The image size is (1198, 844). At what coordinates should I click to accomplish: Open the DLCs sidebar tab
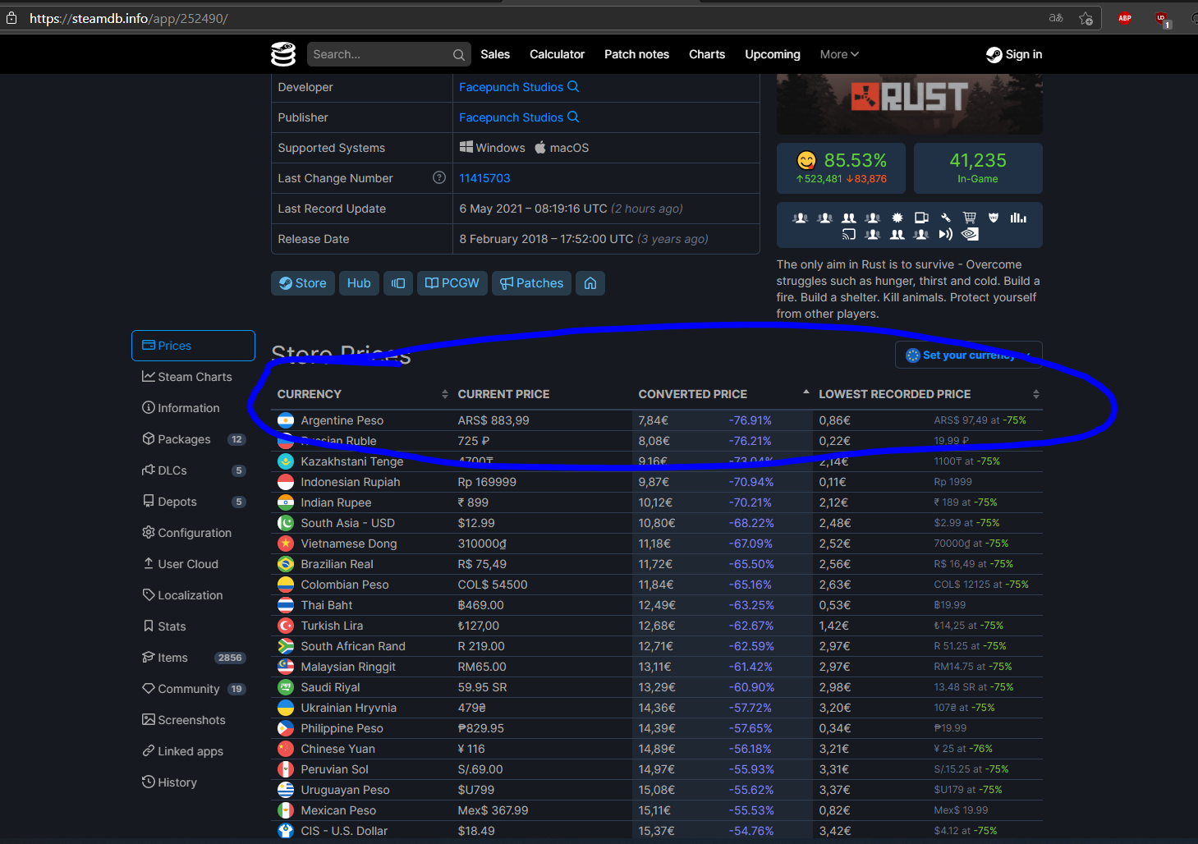tap(193, 470)
